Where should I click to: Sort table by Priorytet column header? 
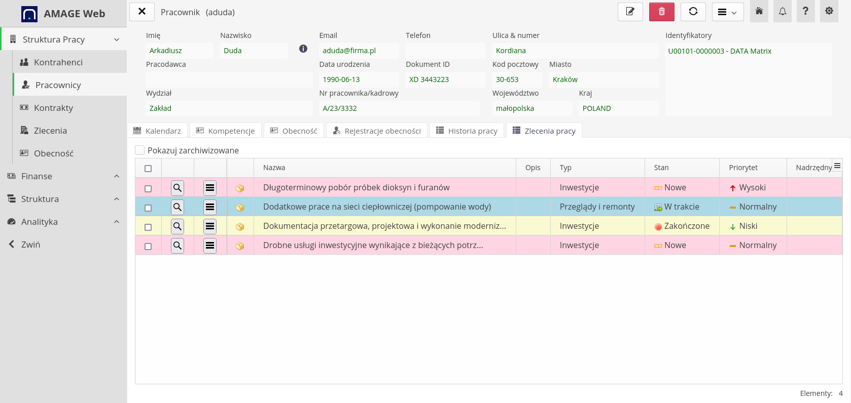point(753,168)
